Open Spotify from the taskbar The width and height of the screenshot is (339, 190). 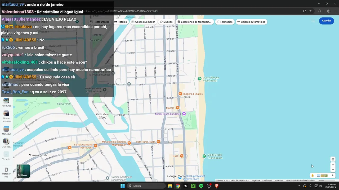[201, 186]
